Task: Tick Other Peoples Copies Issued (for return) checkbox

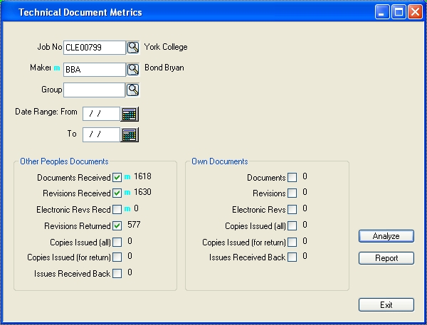Action: 117,257
